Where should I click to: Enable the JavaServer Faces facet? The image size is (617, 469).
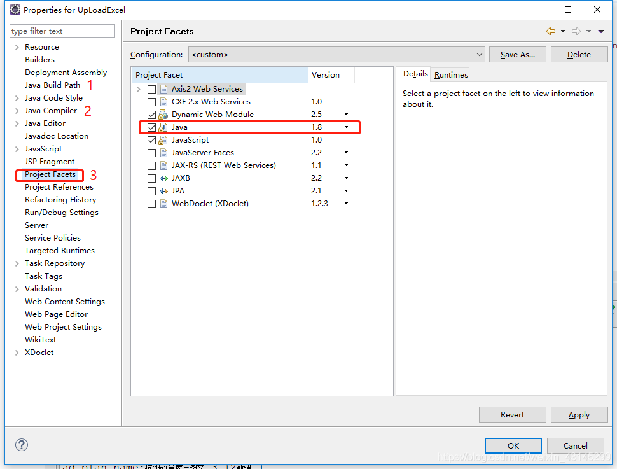[151, 152]
